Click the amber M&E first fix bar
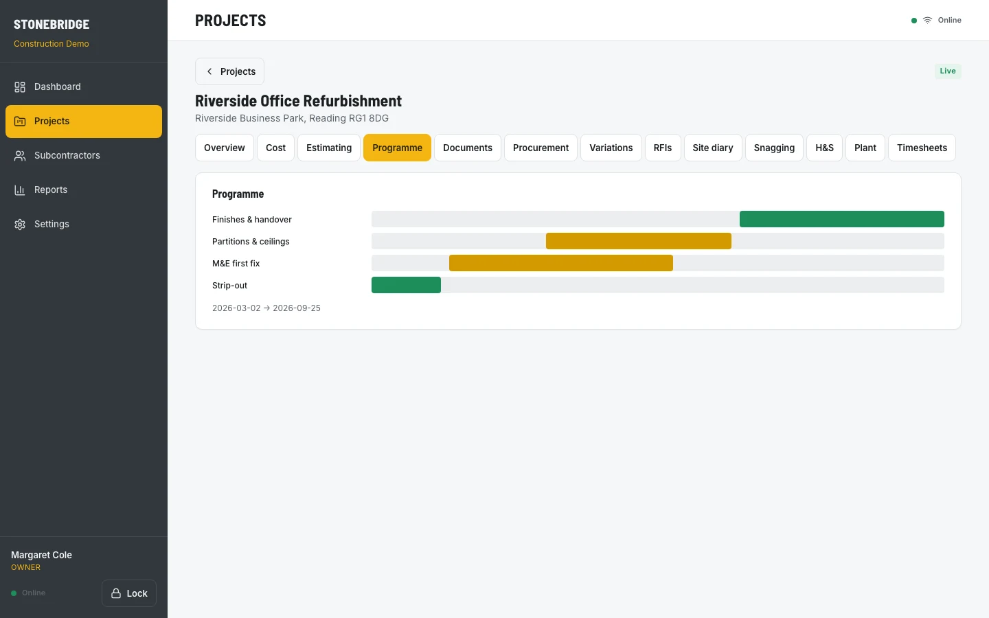 point(561,263)
